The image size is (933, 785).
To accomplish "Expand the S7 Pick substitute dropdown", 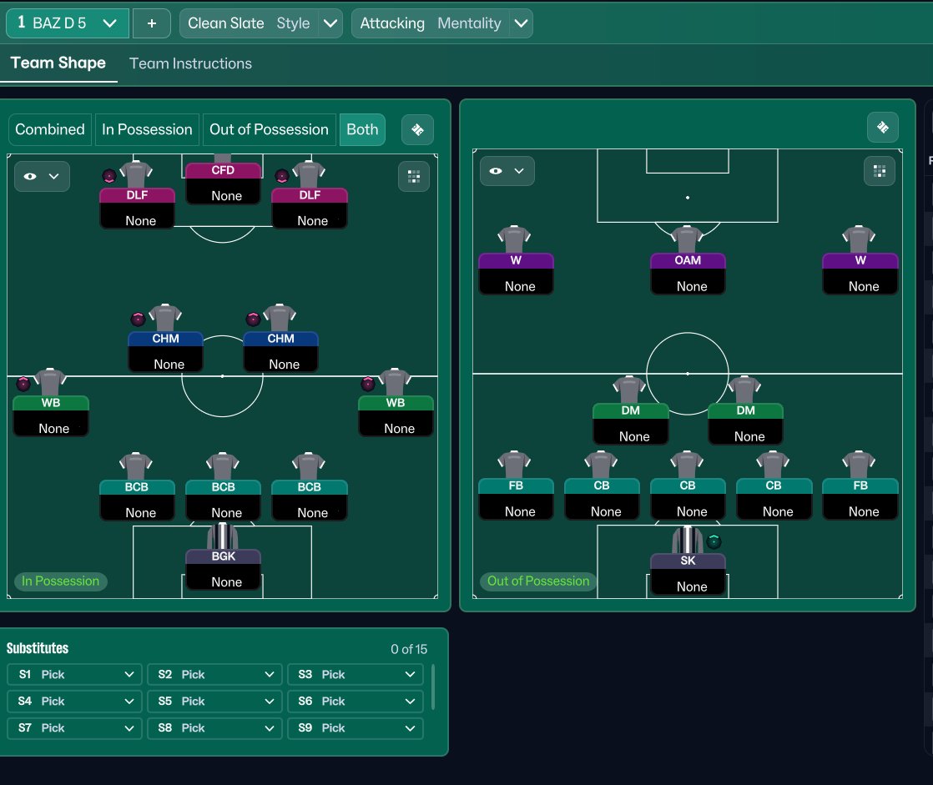I will pos(74,728).
